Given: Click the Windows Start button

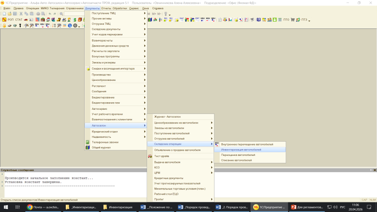Looking at the screenshot, I should (6, 207).
